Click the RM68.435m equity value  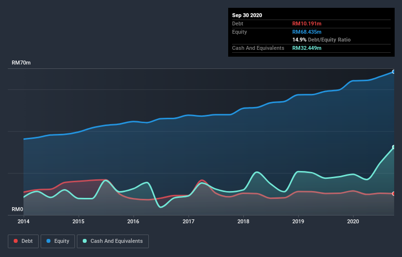307,32
